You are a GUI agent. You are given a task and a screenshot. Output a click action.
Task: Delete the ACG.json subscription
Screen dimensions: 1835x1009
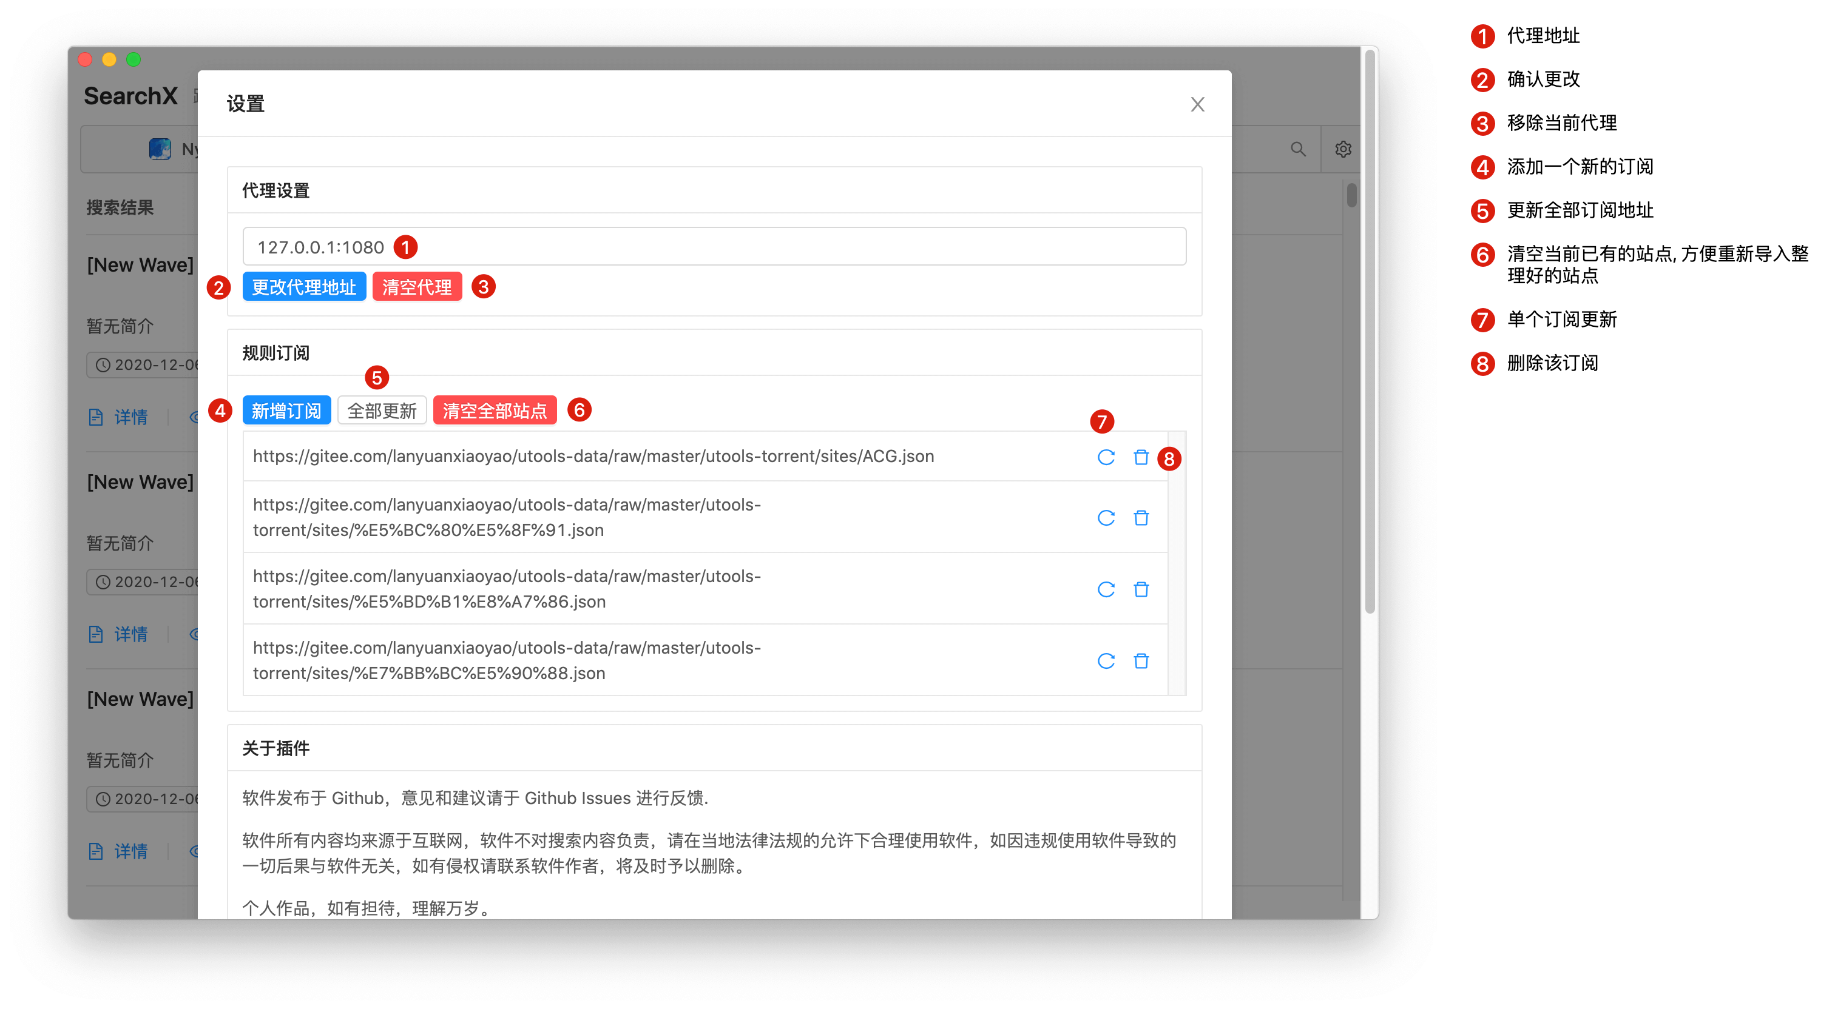(1141, 457)
